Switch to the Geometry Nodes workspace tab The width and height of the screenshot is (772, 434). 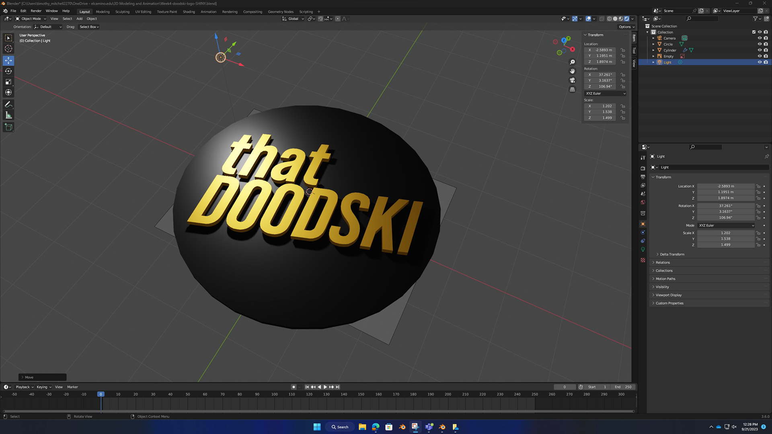tap(281, 12)
